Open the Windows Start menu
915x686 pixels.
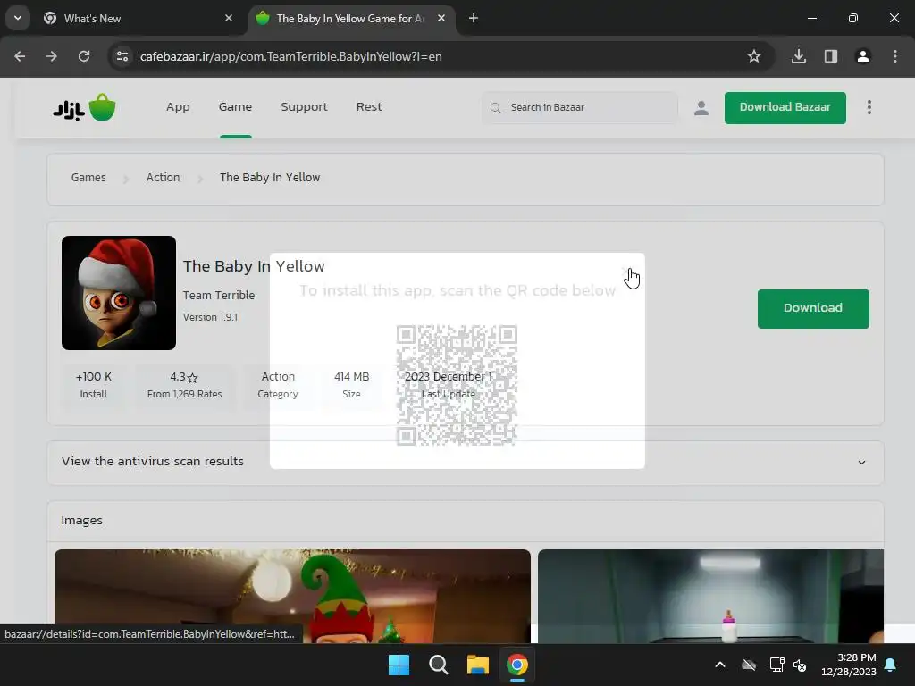pos(399,665)
